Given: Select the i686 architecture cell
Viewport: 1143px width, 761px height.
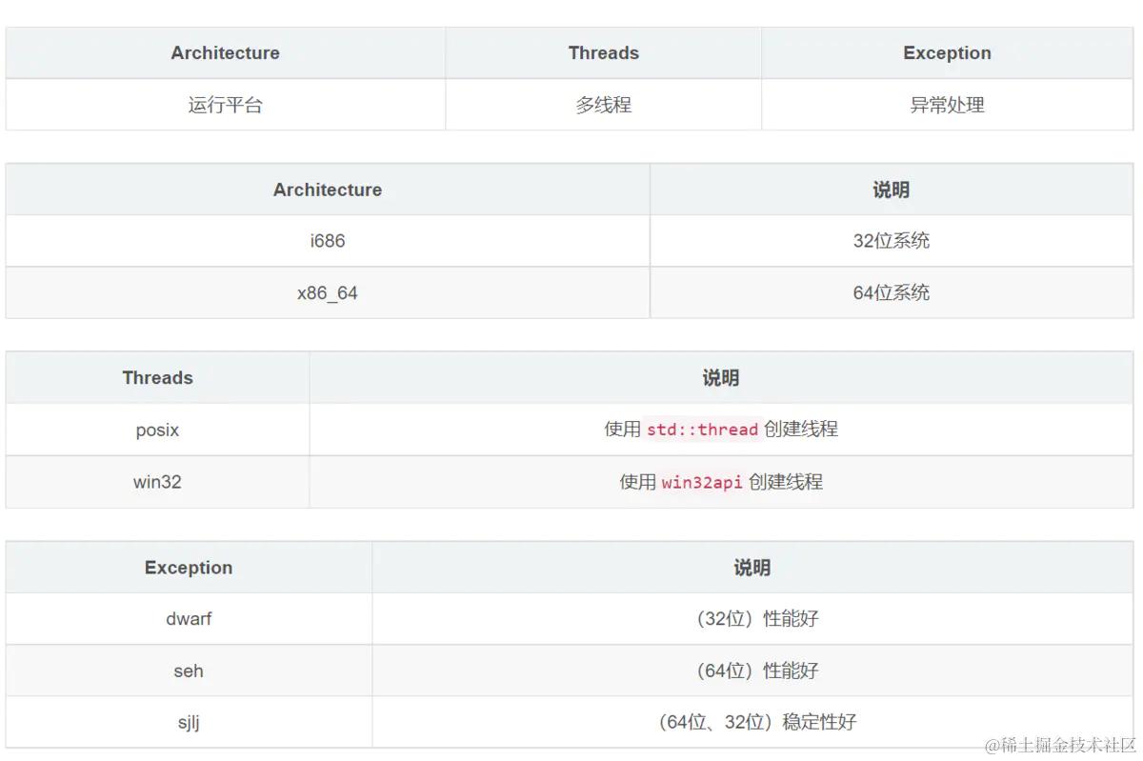Looking at the screenshot, I should (327, 241).
